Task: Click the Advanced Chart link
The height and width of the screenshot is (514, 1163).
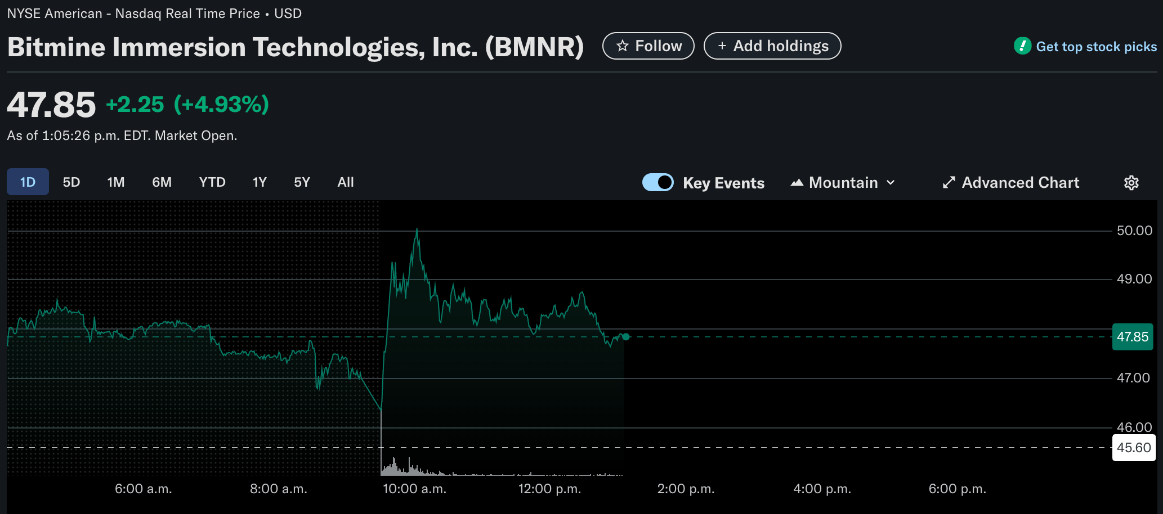Action: 1021,183
